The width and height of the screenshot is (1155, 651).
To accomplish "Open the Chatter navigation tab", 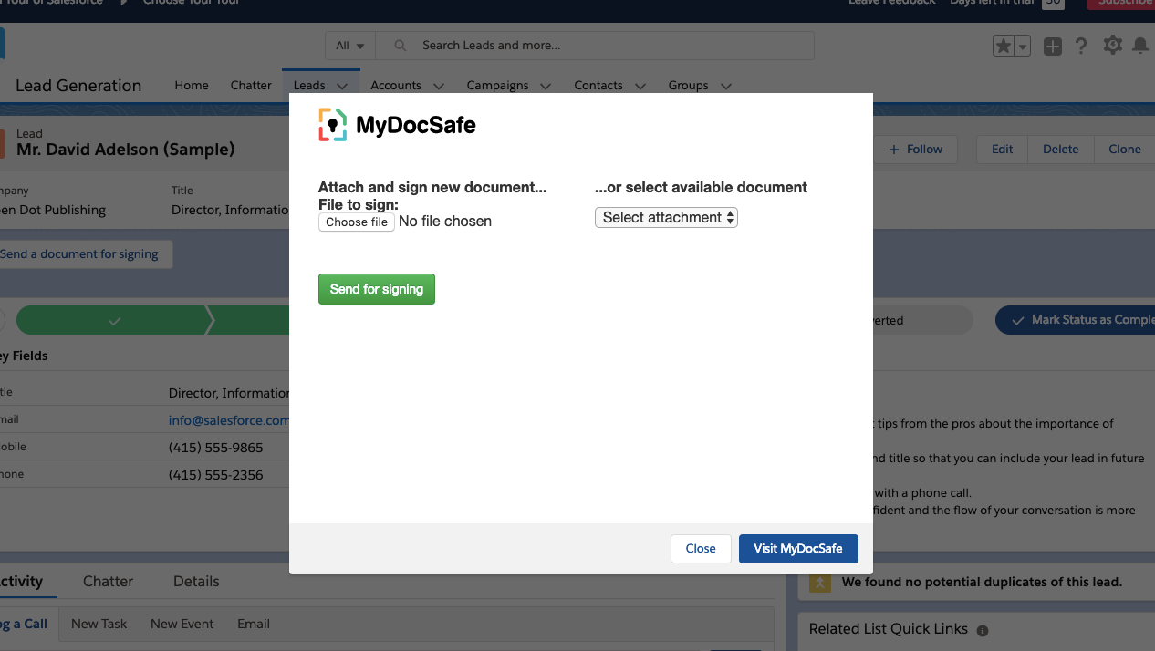I will (x=251, y=85).
